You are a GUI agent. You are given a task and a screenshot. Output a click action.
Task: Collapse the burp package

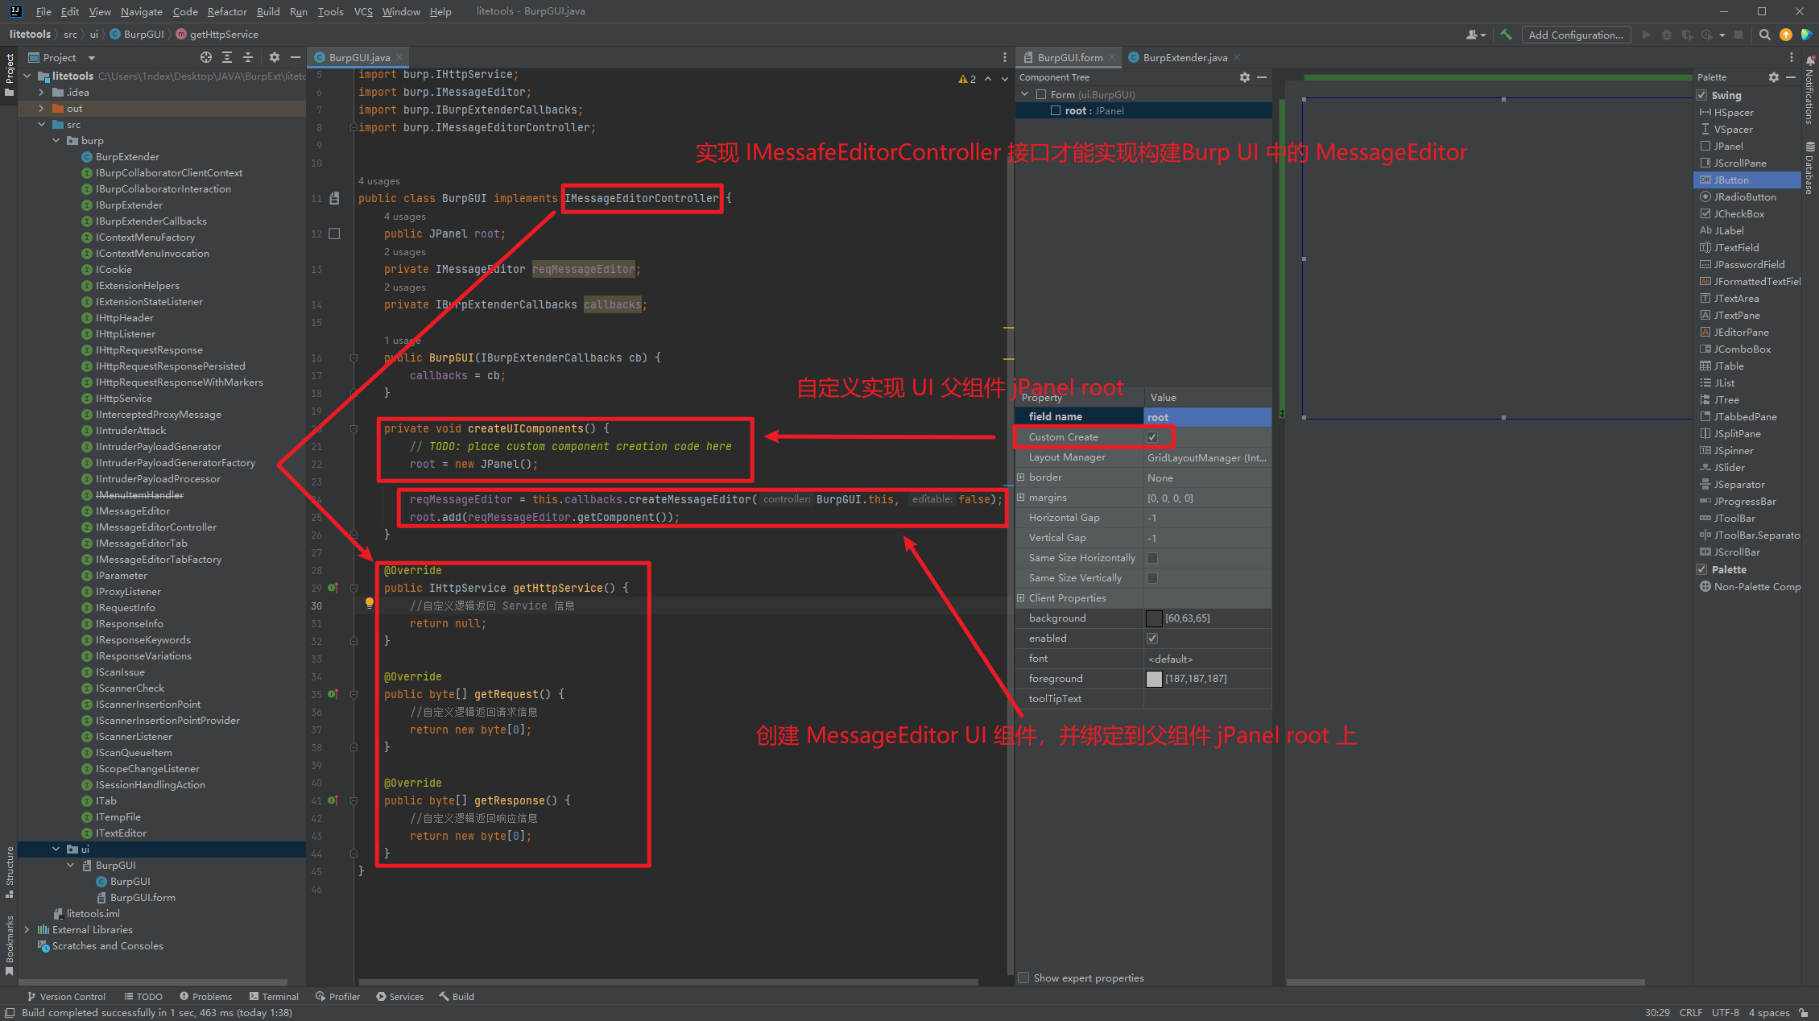56,140
